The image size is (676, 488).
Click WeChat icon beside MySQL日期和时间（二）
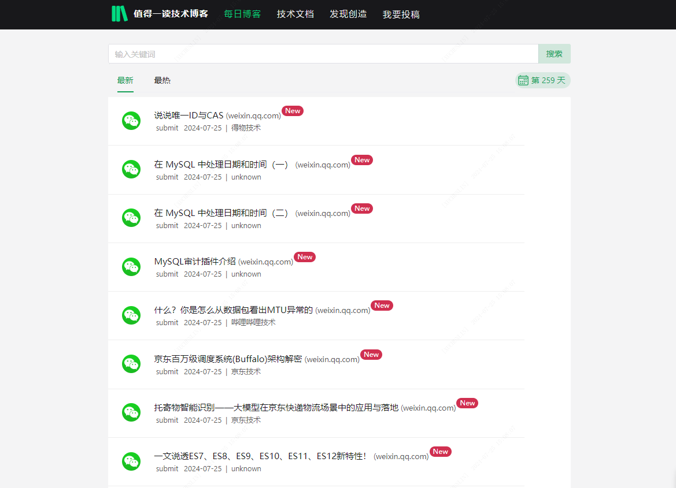click(x=131, y=218)
